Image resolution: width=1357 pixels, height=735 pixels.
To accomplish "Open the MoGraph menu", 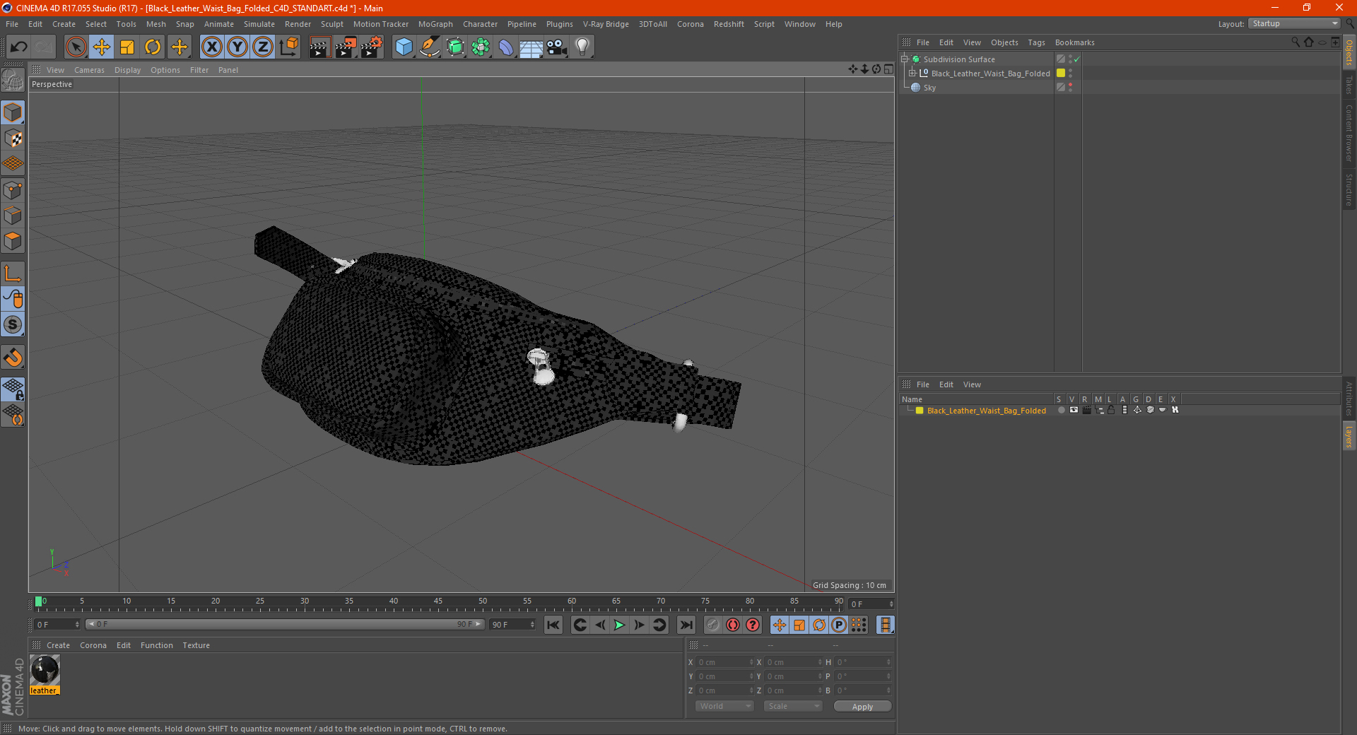I will 435,24.
